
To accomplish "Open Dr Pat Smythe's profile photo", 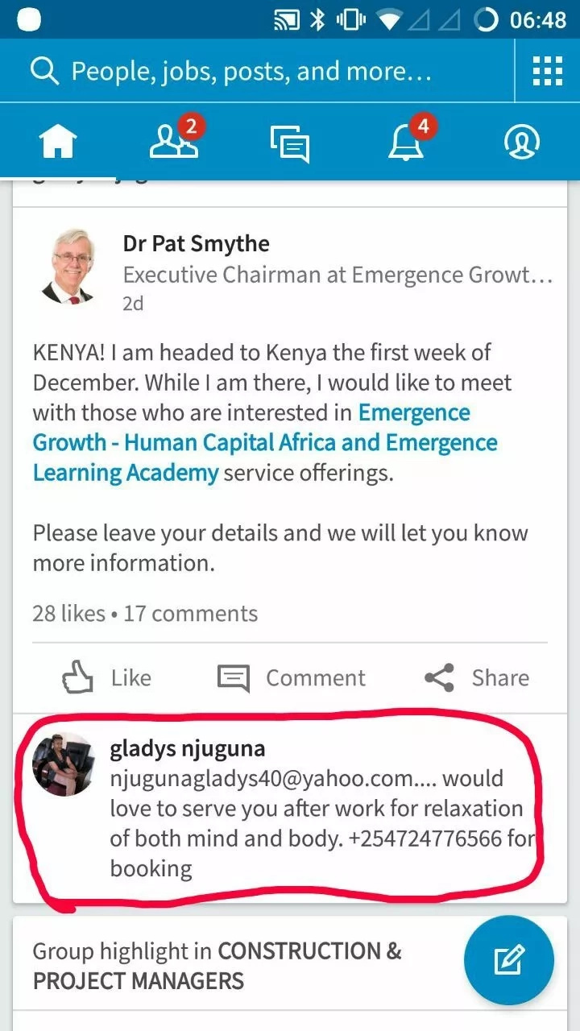I will [68, 267].
